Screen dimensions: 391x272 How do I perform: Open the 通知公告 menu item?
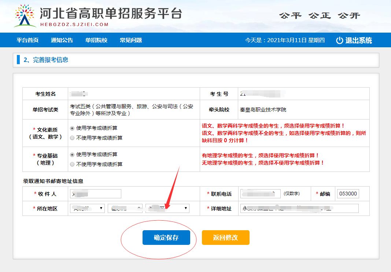click(x=61, y=40)
